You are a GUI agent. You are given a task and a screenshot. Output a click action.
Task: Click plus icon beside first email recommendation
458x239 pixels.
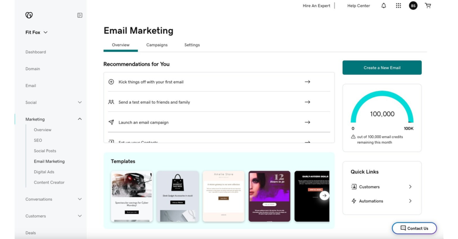(111, 82)
